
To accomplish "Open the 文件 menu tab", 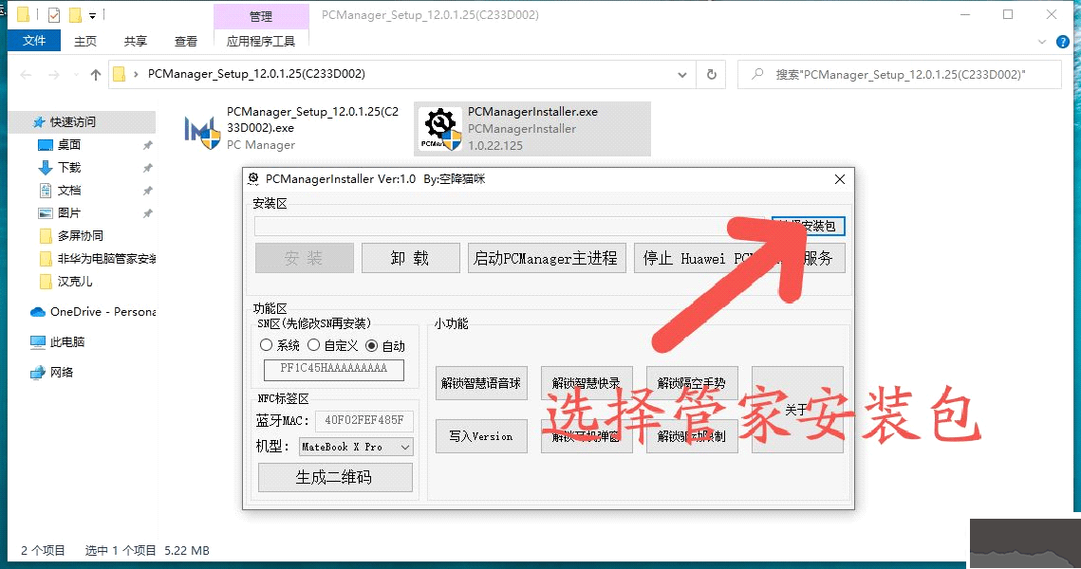I will pyautogui.click(x=34, y=41).
